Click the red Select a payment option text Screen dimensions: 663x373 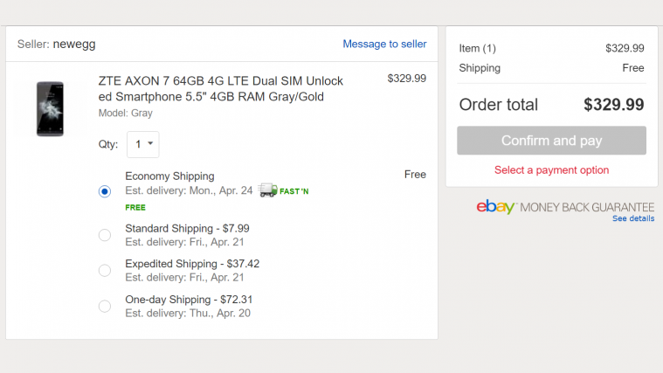[x=551, y=170]
